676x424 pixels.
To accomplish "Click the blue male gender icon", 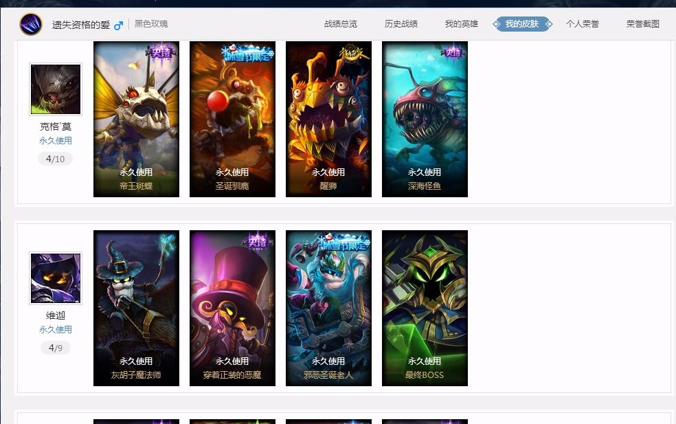I will point(119,25).
